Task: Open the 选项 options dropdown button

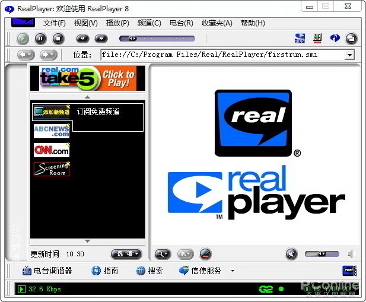Action: (126, 254)
